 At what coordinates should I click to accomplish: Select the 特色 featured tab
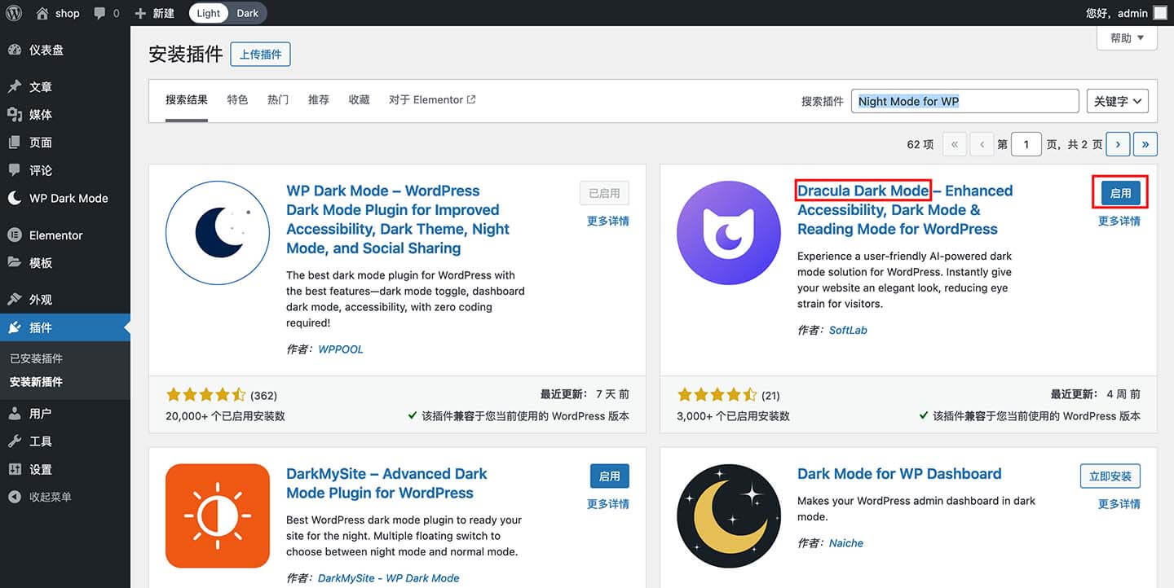pyautogui.click(x=237, y=100)
